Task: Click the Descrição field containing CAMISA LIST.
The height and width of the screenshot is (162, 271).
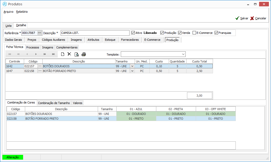Action: [95, 33]
